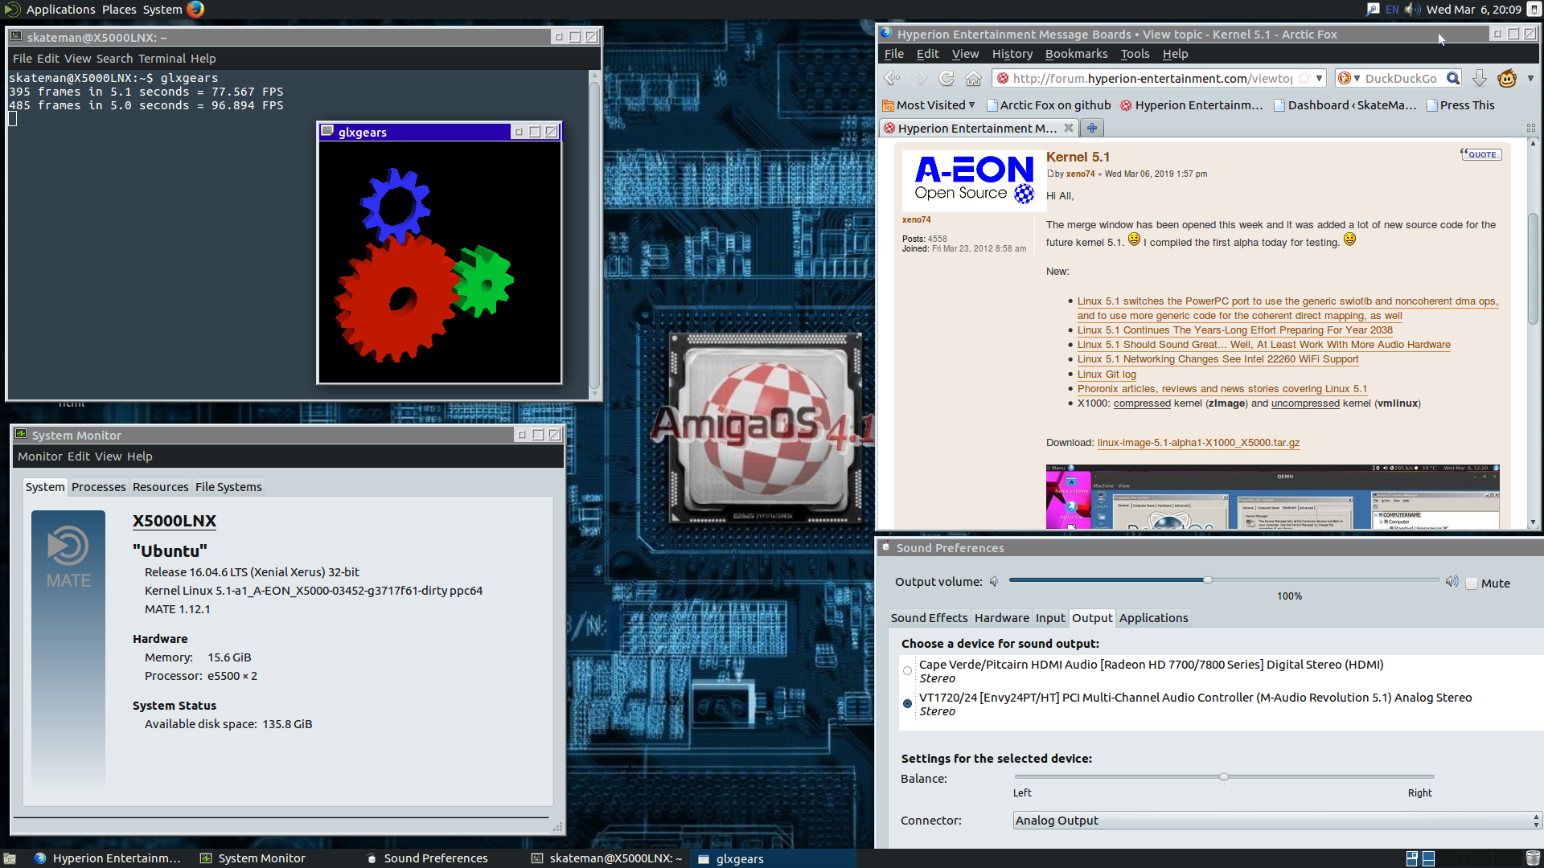Image resolution: width=1544 pixels, height=868 pixels.
Task: Switch to the File Systems tab
Action: point(228,487)
